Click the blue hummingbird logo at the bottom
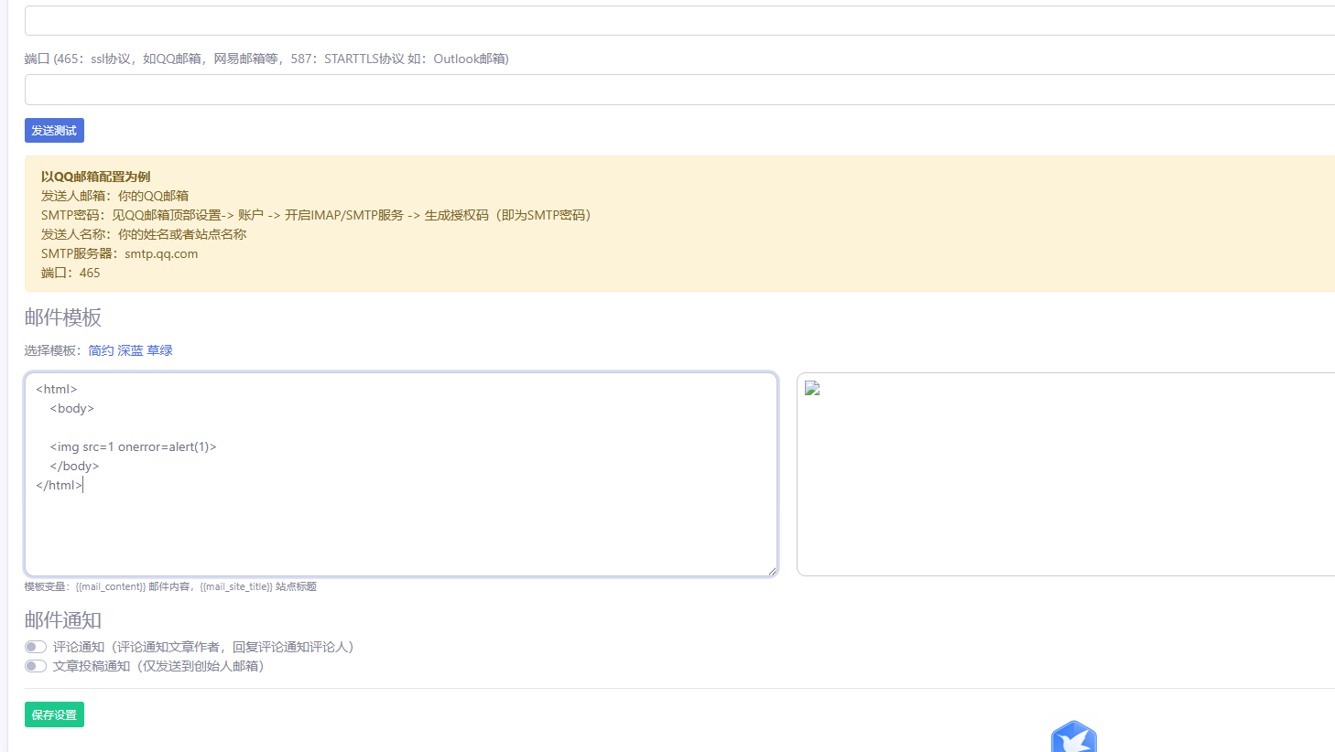 pos(1073,737)
